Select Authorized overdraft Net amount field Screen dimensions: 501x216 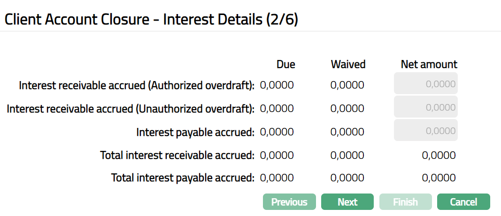pyautogui.click(x=426, y=84)
